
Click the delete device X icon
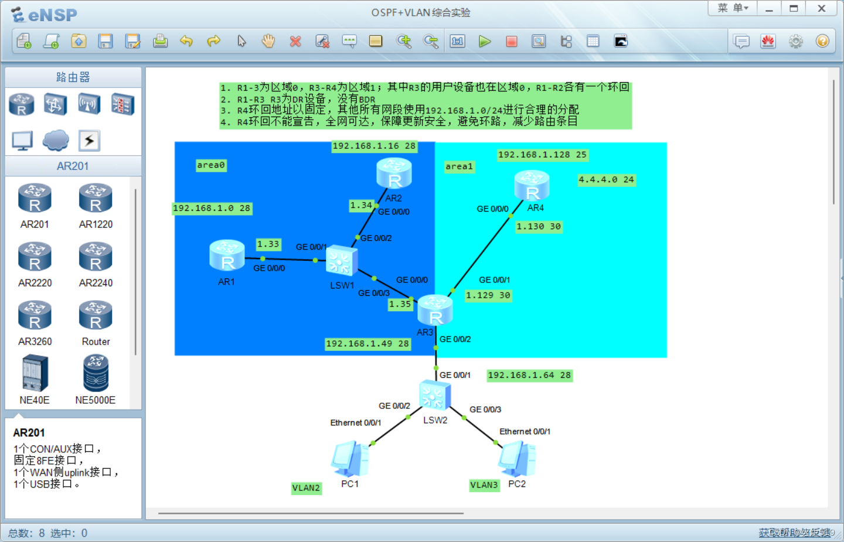(295, 41)
